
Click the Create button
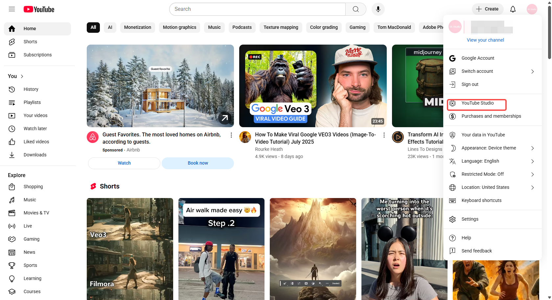pyautogui.click(x=487, y=9)
